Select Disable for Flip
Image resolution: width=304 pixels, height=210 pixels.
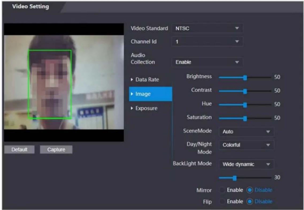coord(250,202)
